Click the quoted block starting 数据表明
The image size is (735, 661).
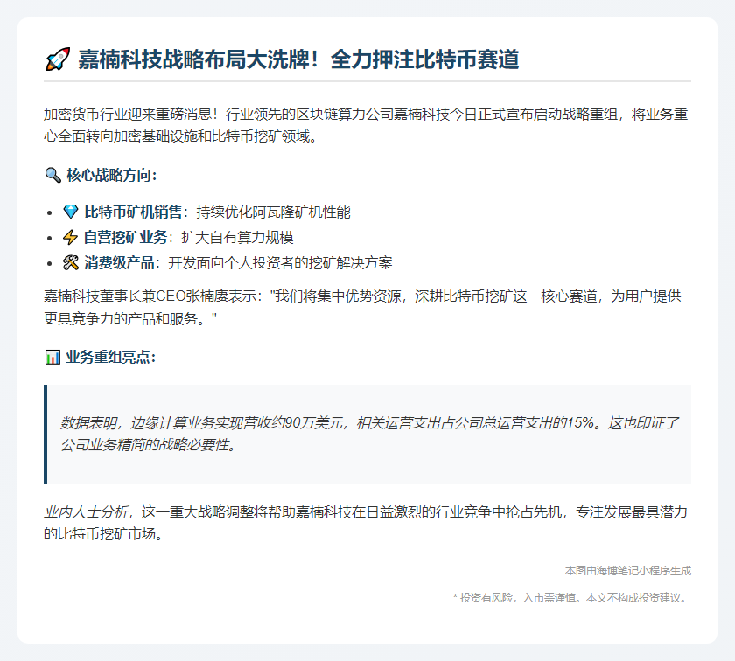pos(367,434)
